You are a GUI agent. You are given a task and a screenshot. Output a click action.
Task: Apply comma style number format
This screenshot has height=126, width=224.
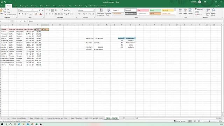pyautogui.click(x=87, y=14)
